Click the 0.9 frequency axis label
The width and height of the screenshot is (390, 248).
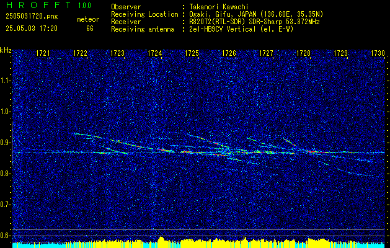pyautogui.click(x=5, y=143)
